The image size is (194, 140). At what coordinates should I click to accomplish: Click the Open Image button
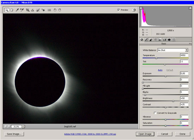145,134
